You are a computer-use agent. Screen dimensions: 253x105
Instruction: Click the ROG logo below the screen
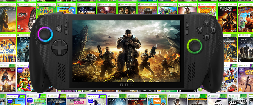click(126, 85)
